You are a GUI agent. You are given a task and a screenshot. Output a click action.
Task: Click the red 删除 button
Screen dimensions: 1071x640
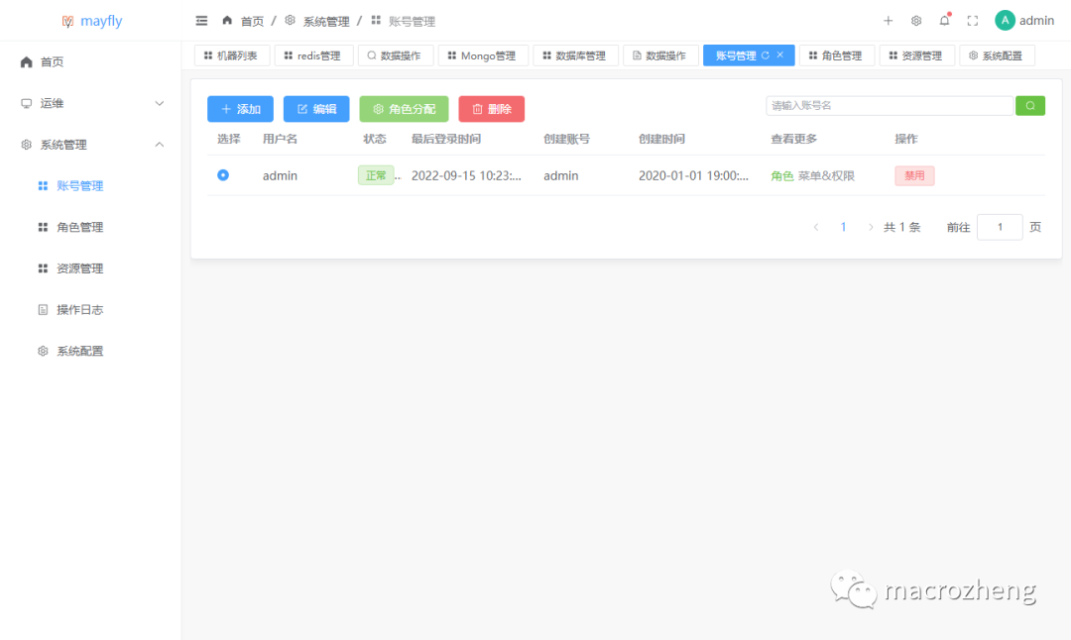[x=491, y=109]
